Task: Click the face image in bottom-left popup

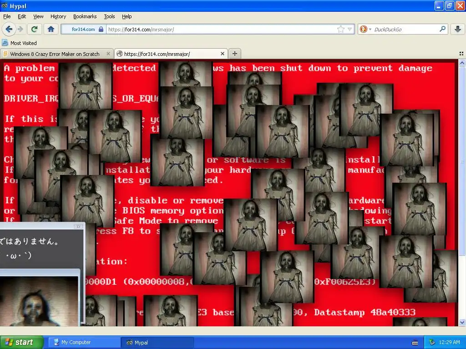Action: pyautogui.click(x=39, y=301)
